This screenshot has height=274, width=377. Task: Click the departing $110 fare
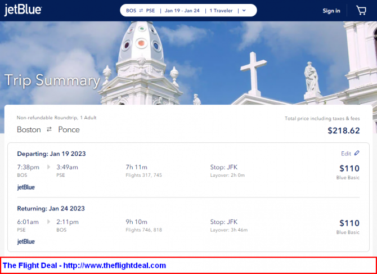point(349,168)
